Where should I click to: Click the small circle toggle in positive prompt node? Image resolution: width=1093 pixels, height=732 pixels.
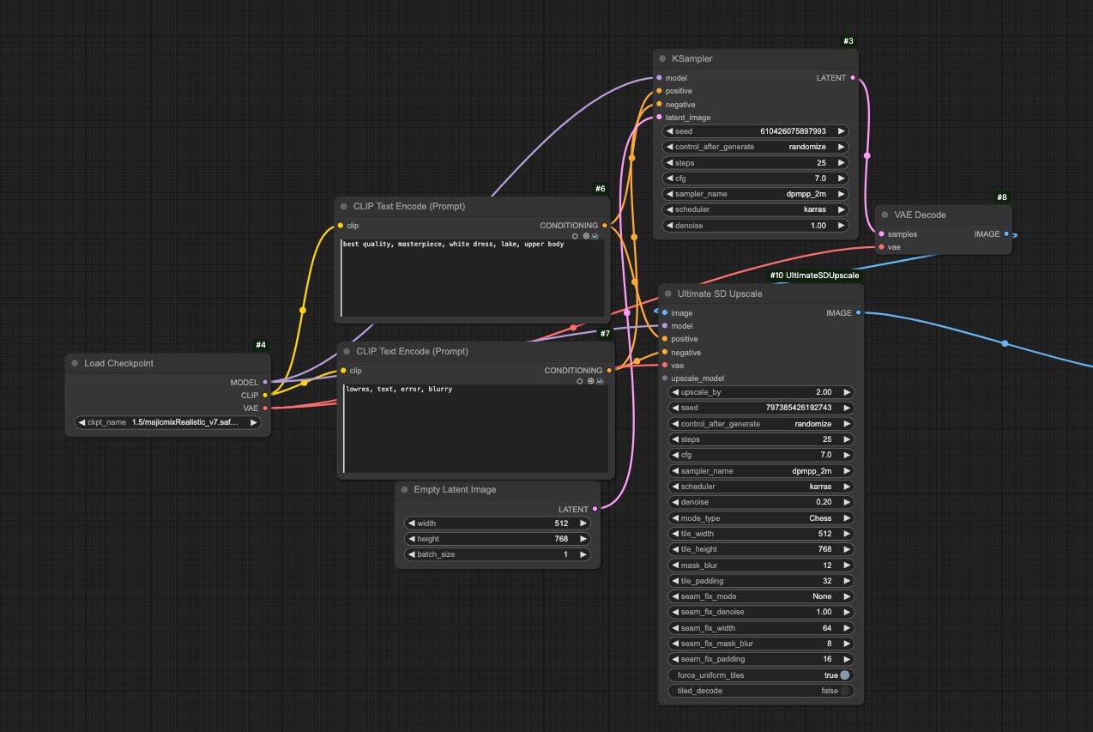click(x=576, y=236)
